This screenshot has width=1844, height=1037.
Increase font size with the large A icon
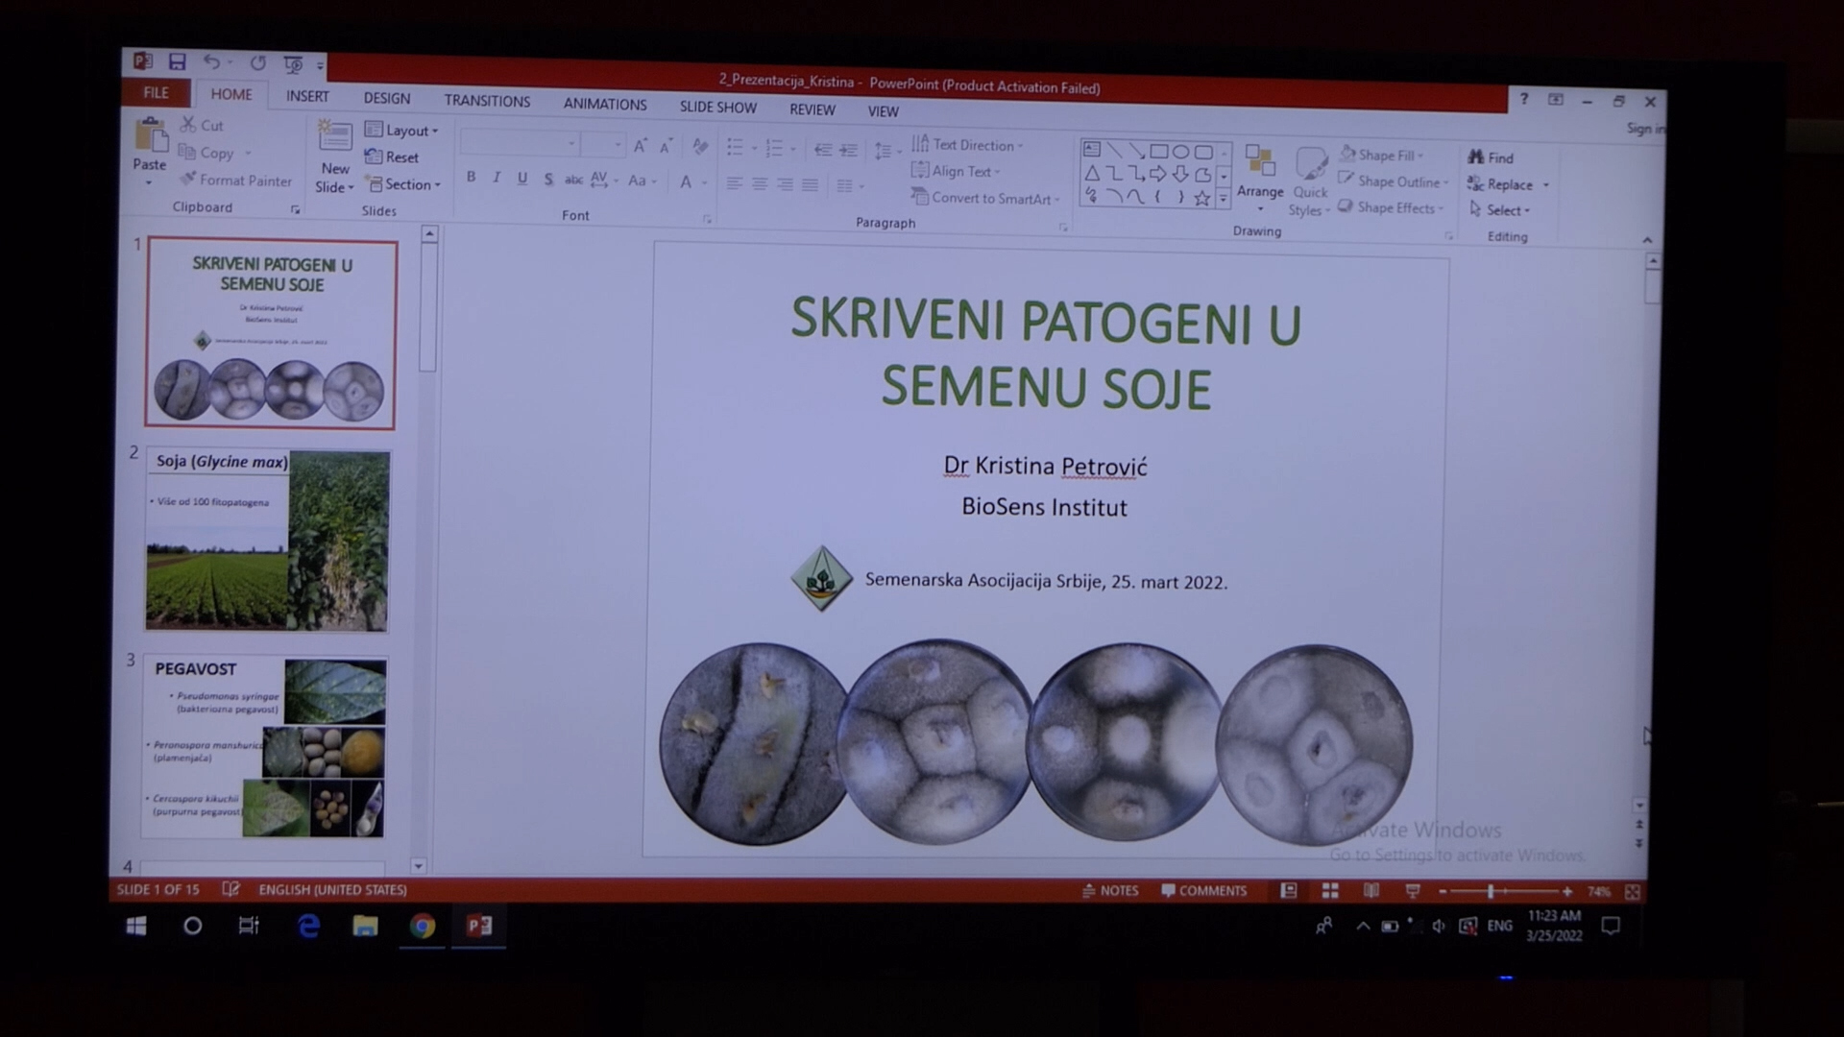tap(641, 146)
